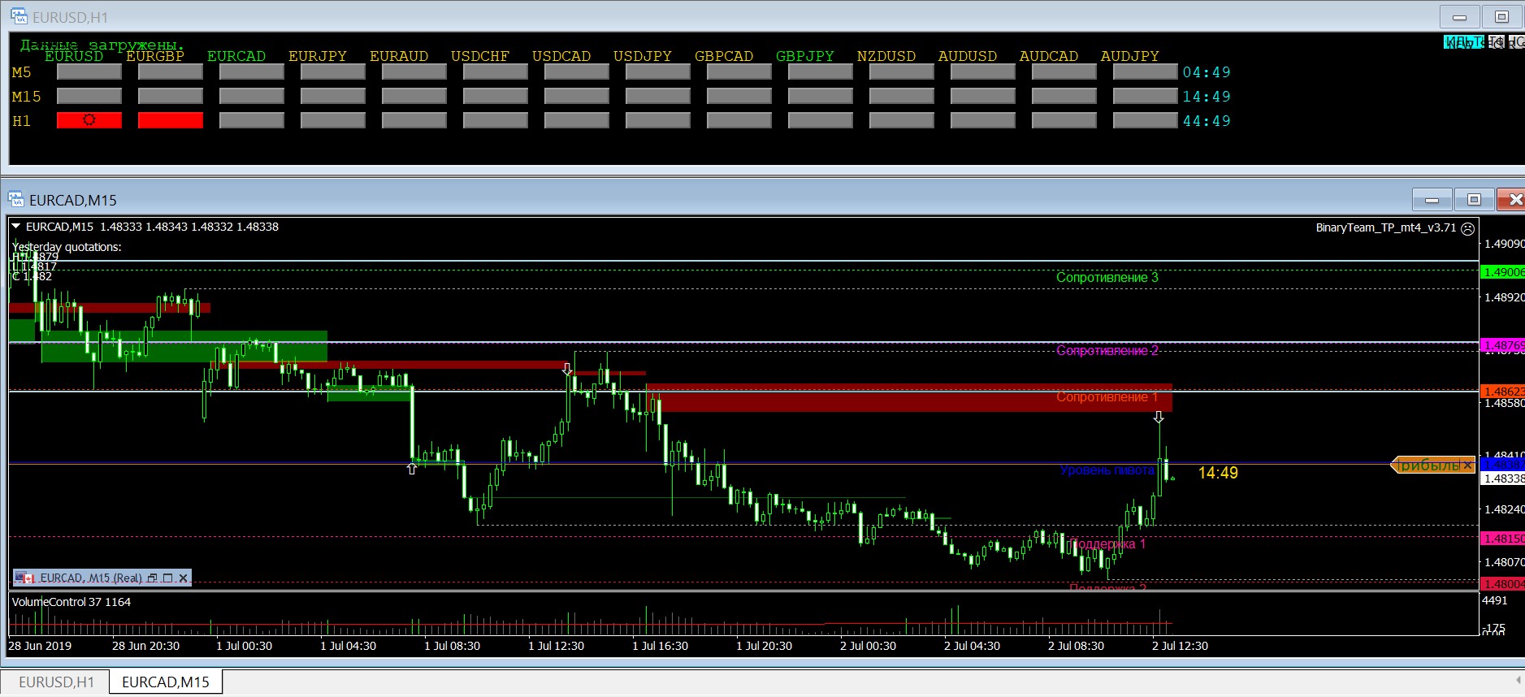1525x697 pixels.
Task: Click the sun icon in the red H1 EURUSD cell
Action: (89, 120)
